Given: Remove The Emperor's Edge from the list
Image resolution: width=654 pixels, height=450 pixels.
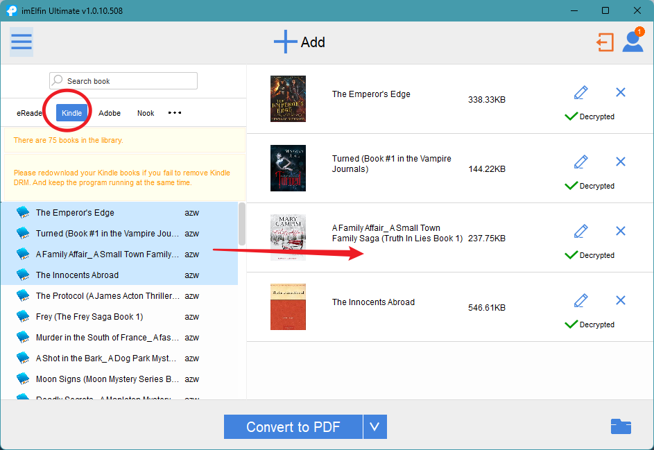Looking at the screenshot, I should point(621,92).
